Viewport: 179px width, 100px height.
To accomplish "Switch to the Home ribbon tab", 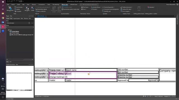I will pyautogui.click(x=13, y=4).
